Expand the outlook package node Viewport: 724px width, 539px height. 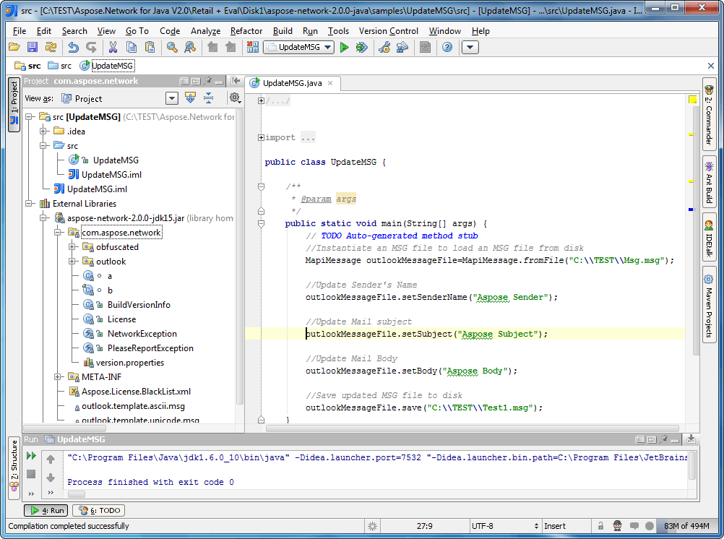(x=72, y=261)
